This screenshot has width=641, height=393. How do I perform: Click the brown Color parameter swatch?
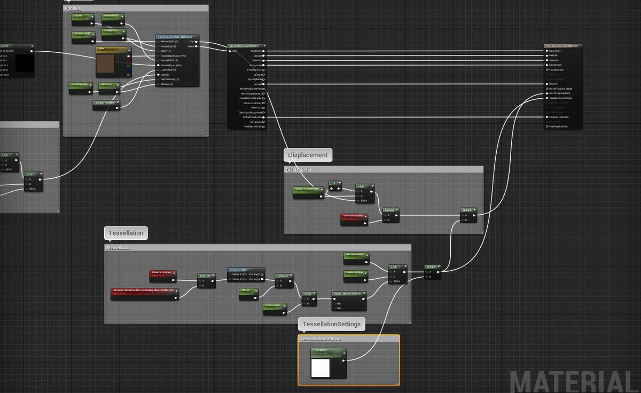point(105,64)
